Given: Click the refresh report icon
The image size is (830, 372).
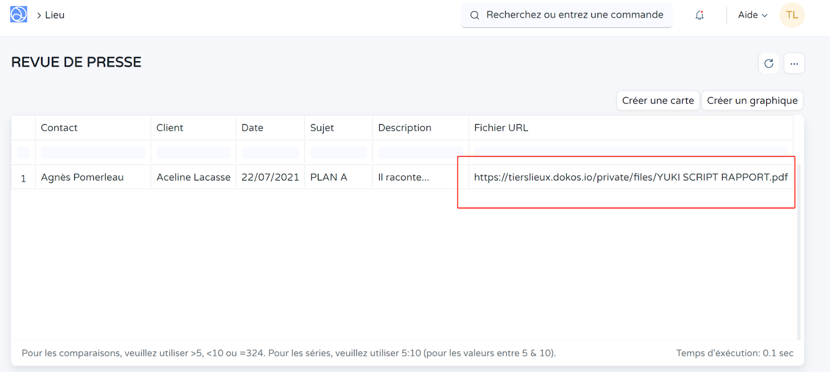Looking at the screenshot, I should (769, 63).
